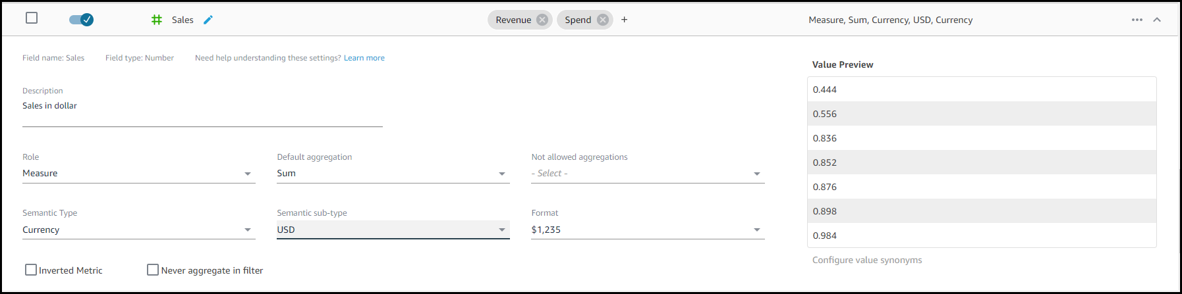Tick the Sales field selection checkbox

coord(32,18)
